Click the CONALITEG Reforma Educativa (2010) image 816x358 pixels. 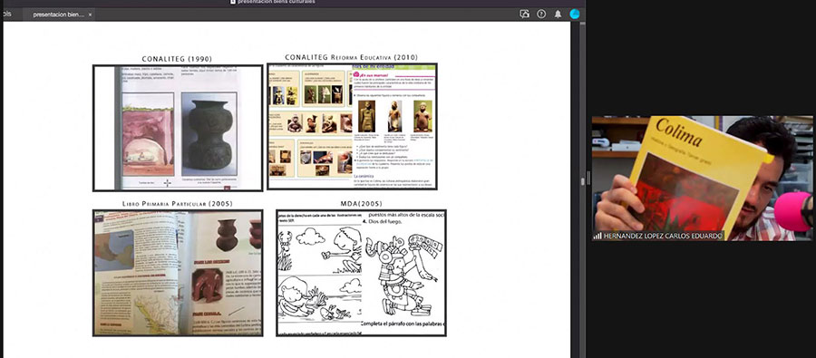pyautogui.click(x=352, y=127)
